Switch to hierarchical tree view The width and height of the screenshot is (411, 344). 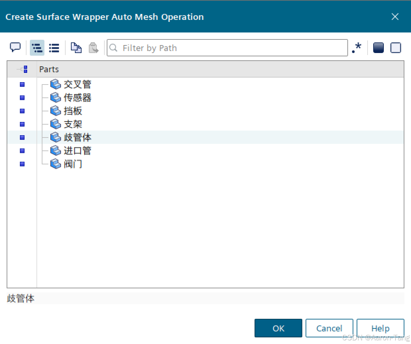pyautogui.click(x=37, y=48)
